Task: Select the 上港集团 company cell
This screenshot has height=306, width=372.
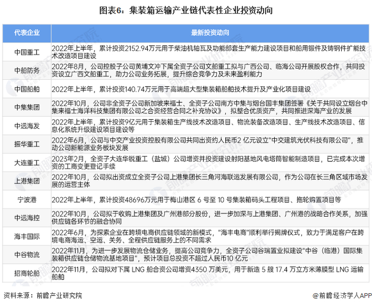Action: [x=27, y=181]
